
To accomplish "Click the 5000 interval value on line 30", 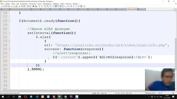I will coord(36,69).
